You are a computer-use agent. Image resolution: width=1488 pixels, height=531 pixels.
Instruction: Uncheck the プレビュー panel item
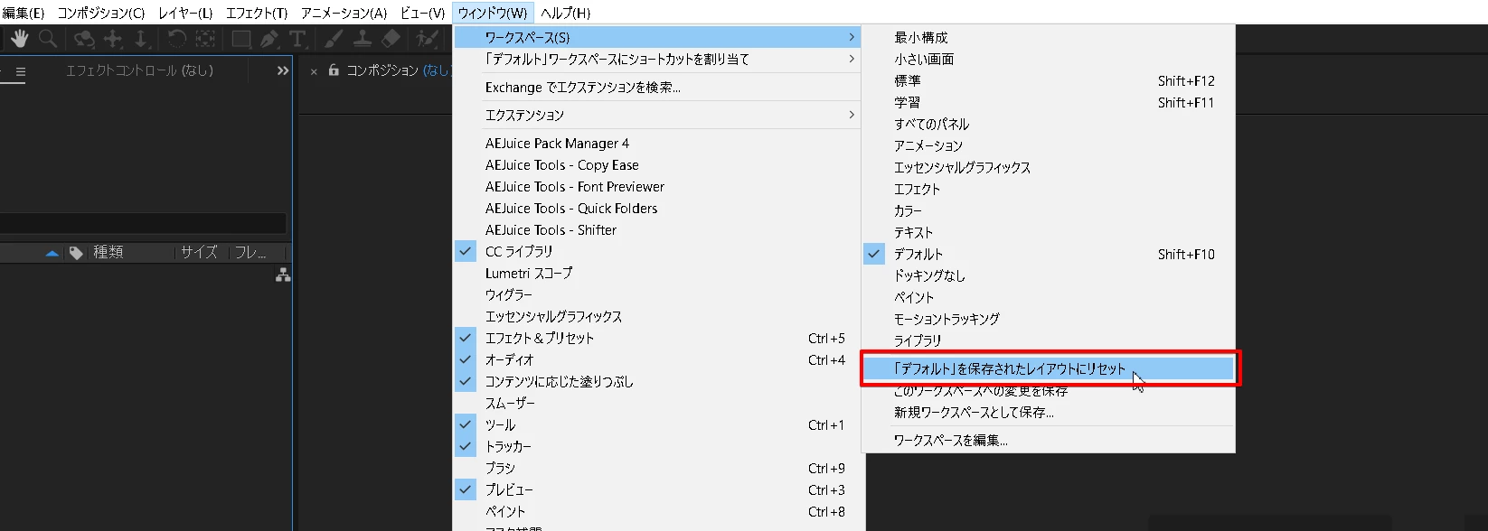pyautogui.click(x=657, y=490)
